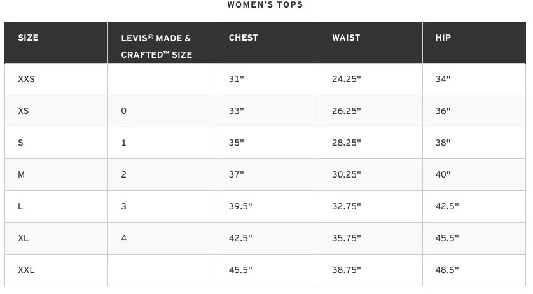Select the S size row label

tap(21, 143)
